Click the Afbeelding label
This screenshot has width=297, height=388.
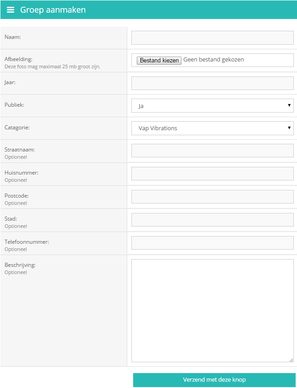coord(19,59)
